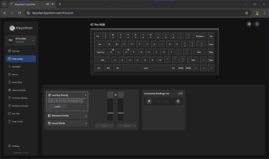Click the A key in bindings list

click(x=159, y=101)
